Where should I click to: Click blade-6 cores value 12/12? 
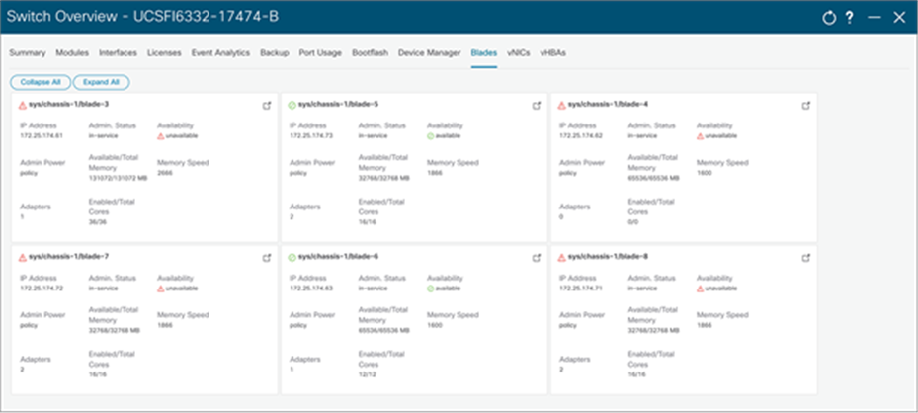pyautogui.click(x=367, y=374)
